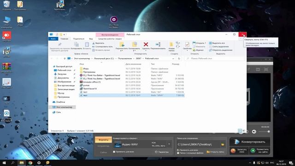Viewport: 295px width, 166px height.
Task: Click Скопировать путь (Copy path) in the ribbon
Action: coord(102,47)
